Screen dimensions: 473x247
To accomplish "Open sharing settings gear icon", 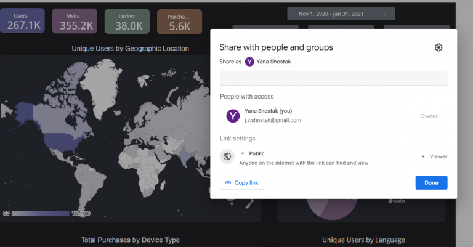I will click(439, 47).
